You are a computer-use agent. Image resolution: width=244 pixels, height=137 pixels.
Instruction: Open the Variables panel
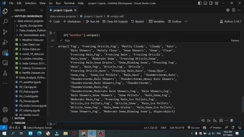[157, 21]
